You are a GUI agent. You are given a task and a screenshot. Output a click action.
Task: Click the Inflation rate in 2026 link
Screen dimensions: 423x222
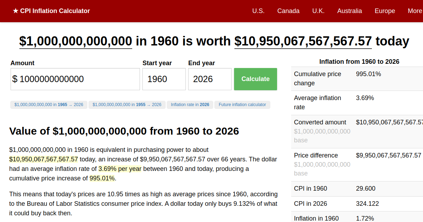190,105
